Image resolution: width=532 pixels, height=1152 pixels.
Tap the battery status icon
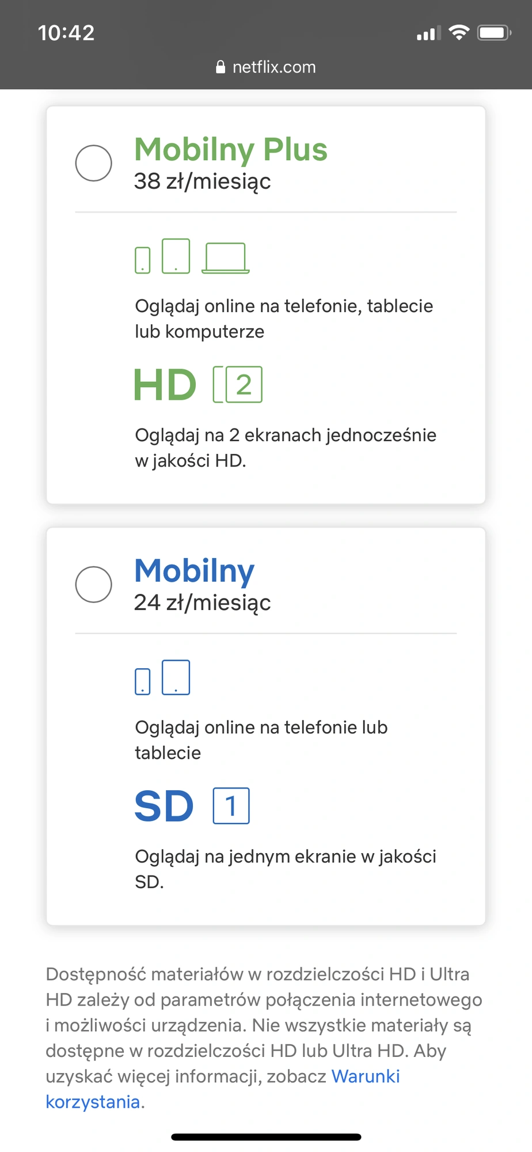point(495,33)
